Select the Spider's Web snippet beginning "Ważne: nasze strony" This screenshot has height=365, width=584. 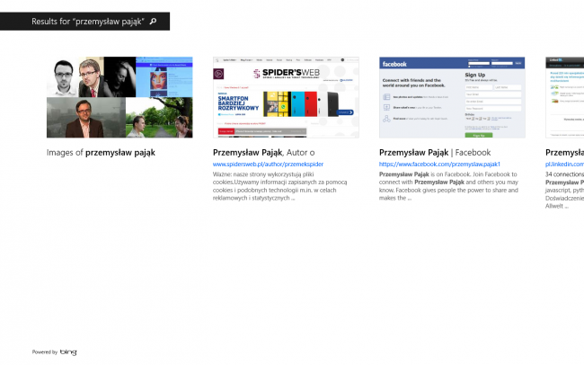[279, 186]
